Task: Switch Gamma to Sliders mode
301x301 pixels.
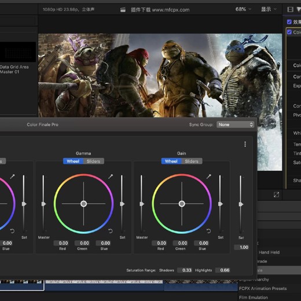Action: tap(94, 161)
